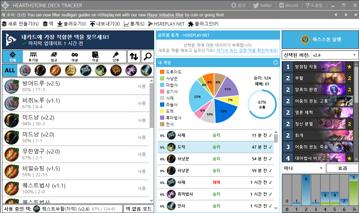Image resolution: width=359 pixels, height=213 pixels.
Task: Click the 드루이드 orange legend swatch
Action: click(x=162, y=72)
